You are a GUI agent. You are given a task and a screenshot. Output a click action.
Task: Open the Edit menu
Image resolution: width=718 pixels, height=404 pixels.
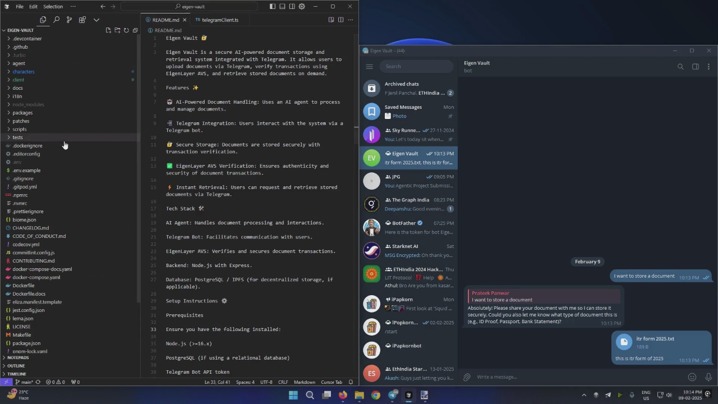click(33, 7)
